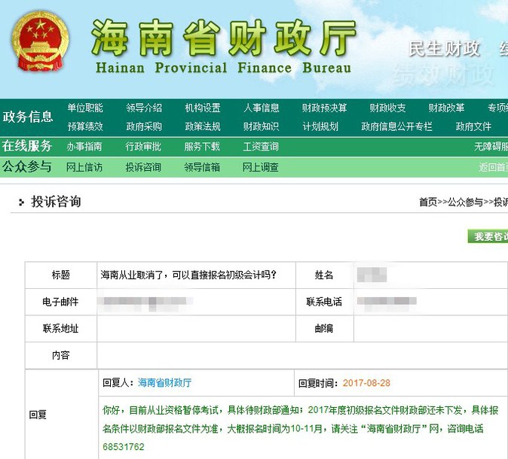
Task: Open 人事信息 section
Action: [x=261, y=108]
